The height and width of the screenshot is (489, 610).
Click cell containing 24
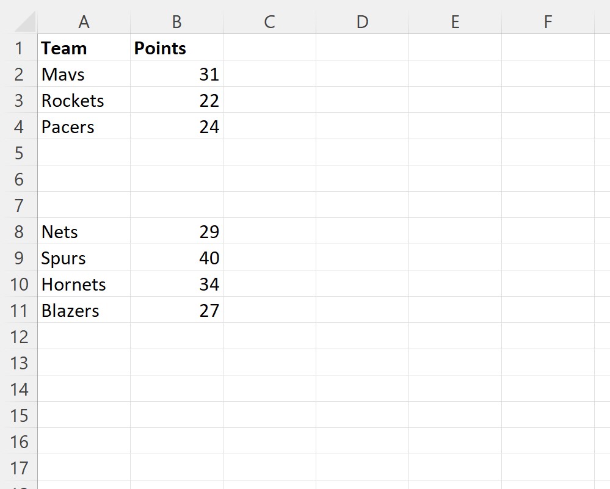(176, 126)
